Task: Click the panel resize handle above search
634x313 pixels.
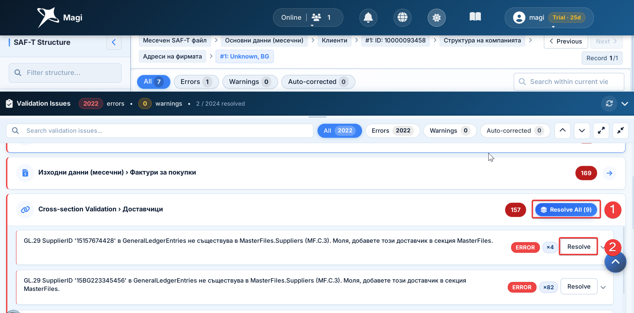Action: coord(317,117)
